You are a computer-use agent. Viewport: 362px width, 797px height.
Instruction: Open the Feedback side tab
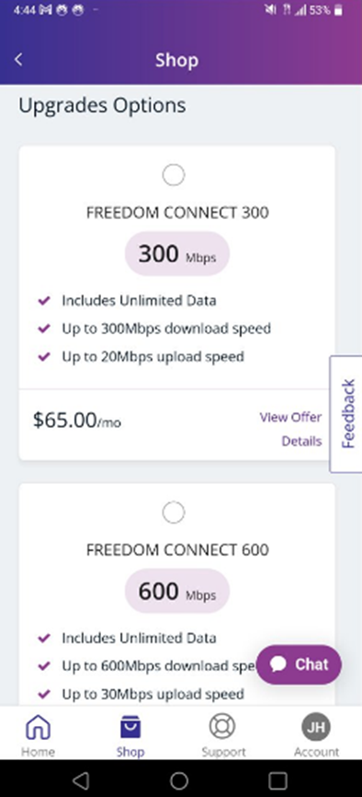[x=346, y=414]
